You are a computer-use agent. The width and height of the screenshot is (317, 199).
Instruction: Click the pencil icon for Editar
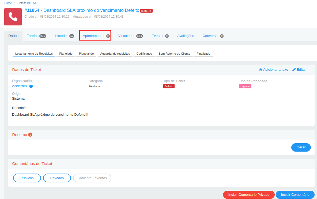click(294, 70)
